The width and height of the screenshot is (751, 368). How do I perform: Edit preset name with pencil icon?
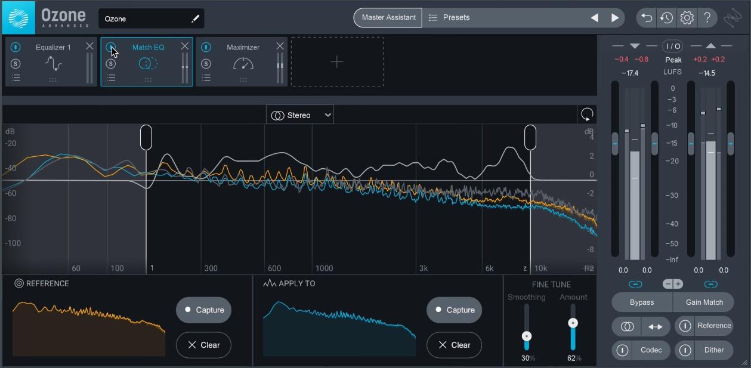tap(195, 19)
